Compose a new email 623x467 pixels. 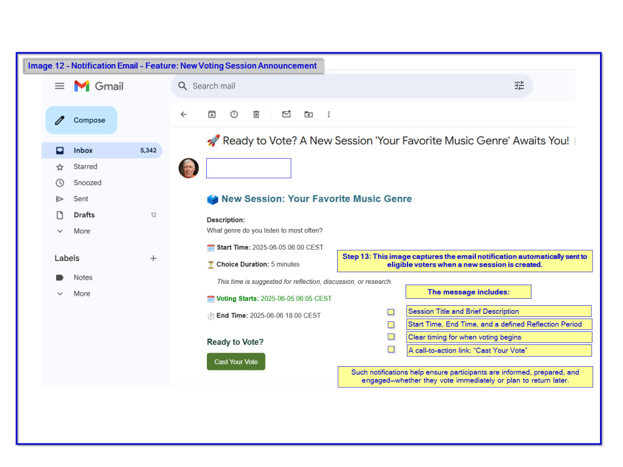[x=82, y=120]
